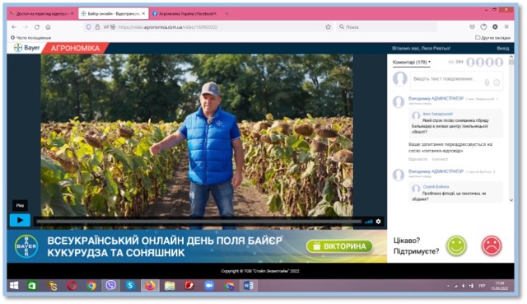
Task: Click Firefox icon in the taskbar
Action: 150,286
